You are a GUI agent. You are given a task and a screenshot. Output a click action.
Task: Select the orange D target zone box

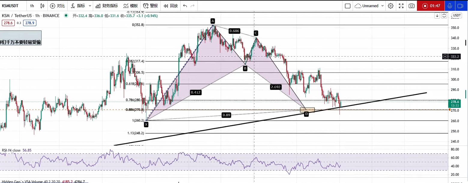[307, 110]
